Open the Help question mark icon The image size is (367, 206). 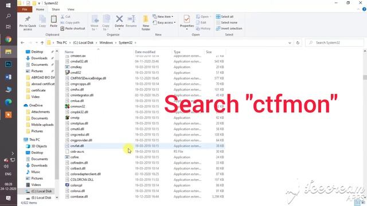tap(364, 9)
